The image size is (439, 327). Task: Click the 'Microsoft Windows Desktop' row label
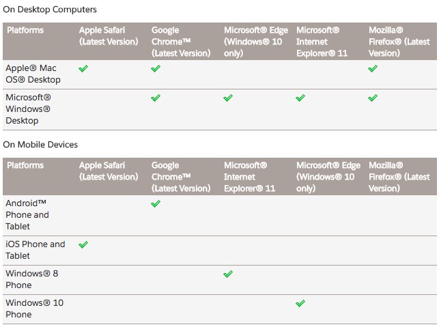28,109
